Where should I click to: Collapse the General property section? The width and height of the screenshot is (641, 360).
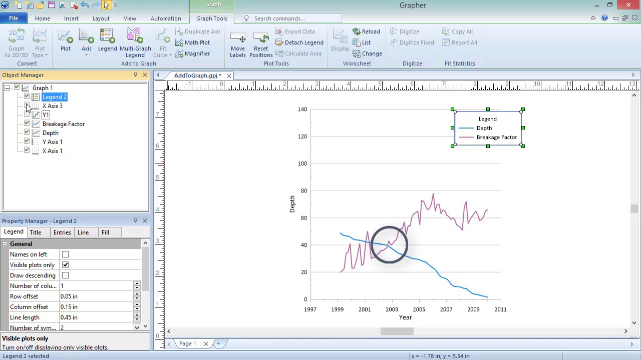[x=5, y=244]
